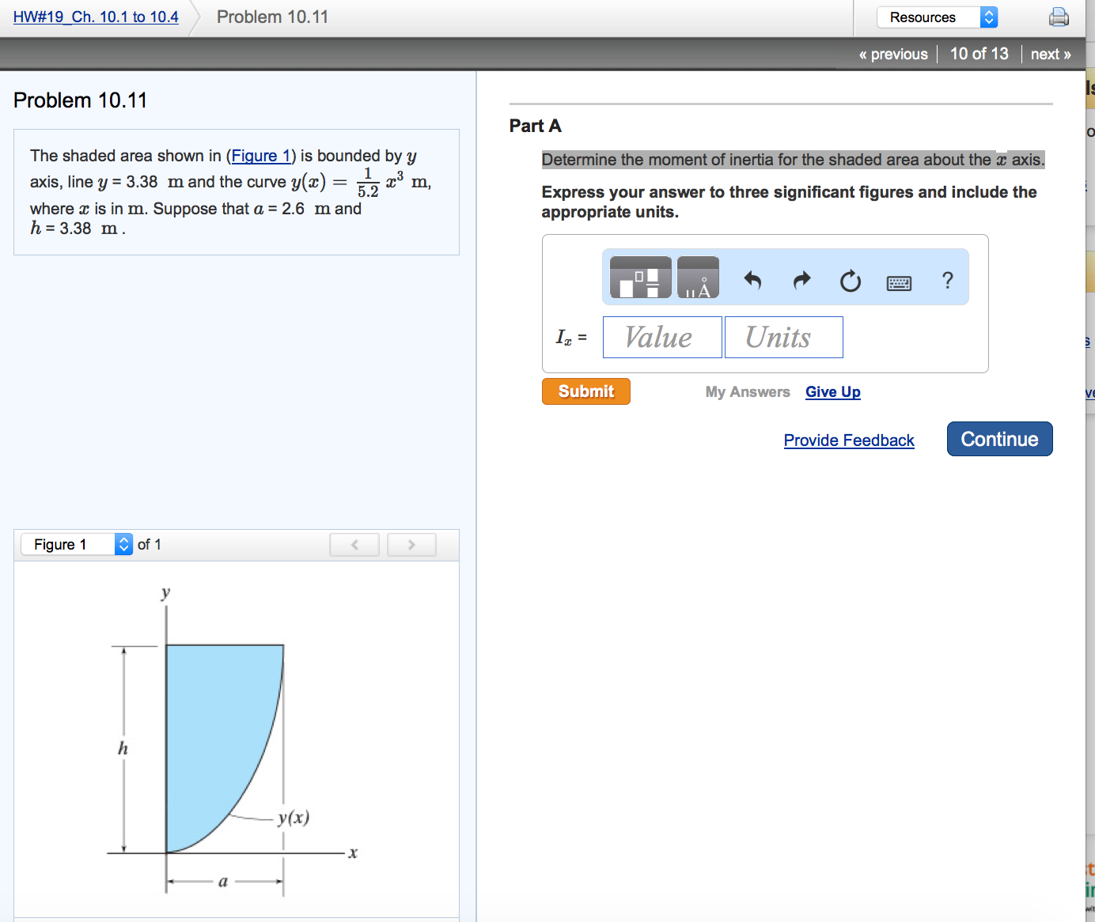The width and height of the screenshot is (1095, 922).
Task: Reset the answer field
Action: pyautogui.click(x=851, y=281)
